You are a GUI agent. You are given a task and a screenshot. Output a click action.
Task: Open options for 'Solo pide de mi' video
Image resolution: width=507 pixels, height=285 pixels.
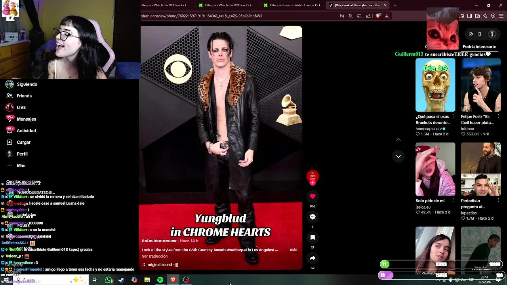pyautogui.click(x=453, y=201)
